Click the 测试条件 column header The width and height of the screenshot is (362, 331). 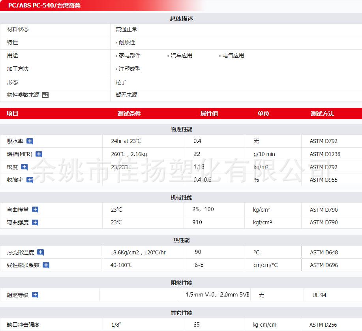click(129, 113)
